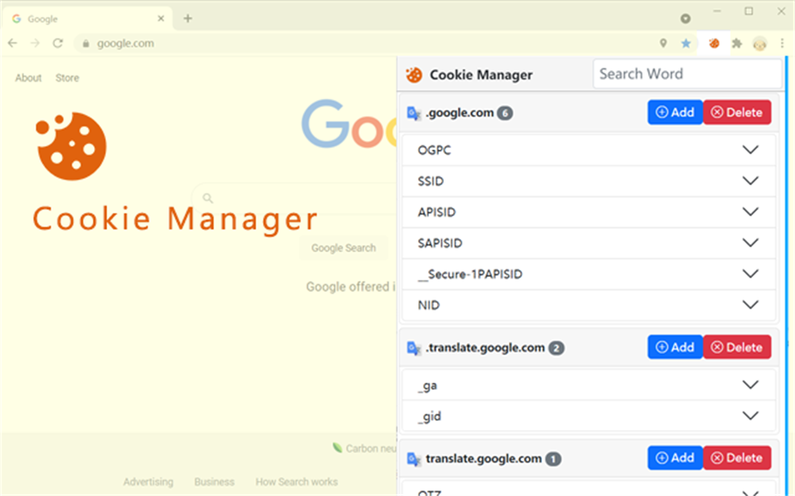
Task: Click the .google.com domain header text
Action: pyautogui.click(x=460, y=113)
